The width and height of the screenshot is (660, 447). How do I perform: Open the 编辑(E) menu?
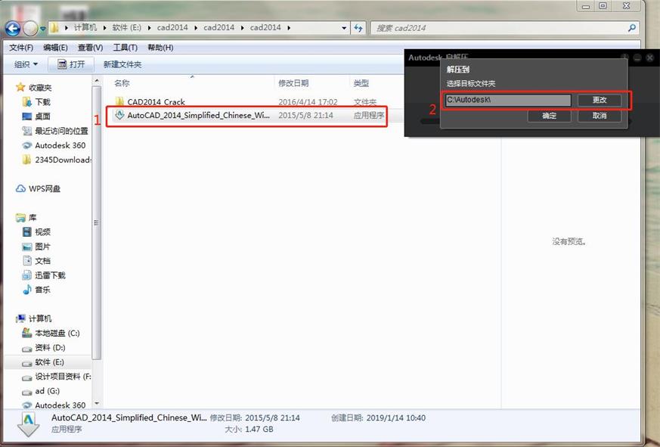tap(55, 48)
